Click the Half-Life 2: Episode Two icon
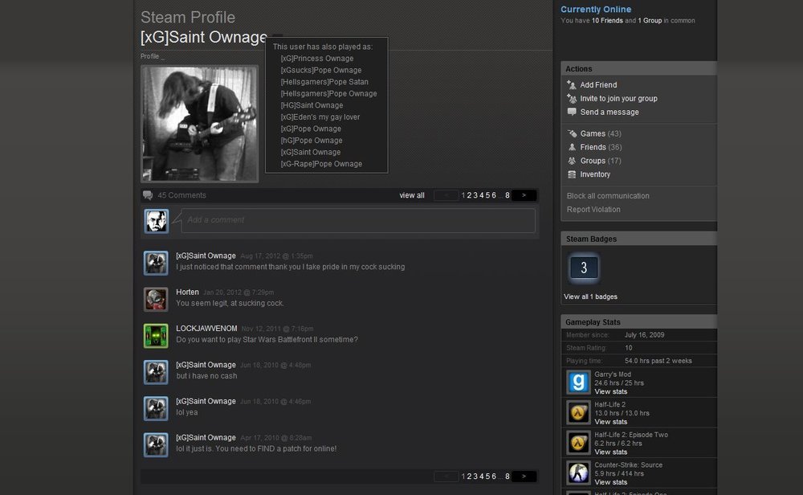 coord(578,443)
